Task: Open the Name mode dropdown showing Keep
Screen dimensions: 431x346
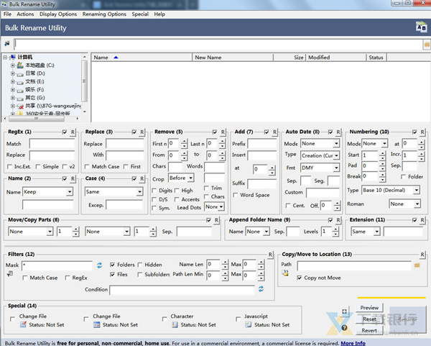Action: pyautogui.click(x=47, y=192)
